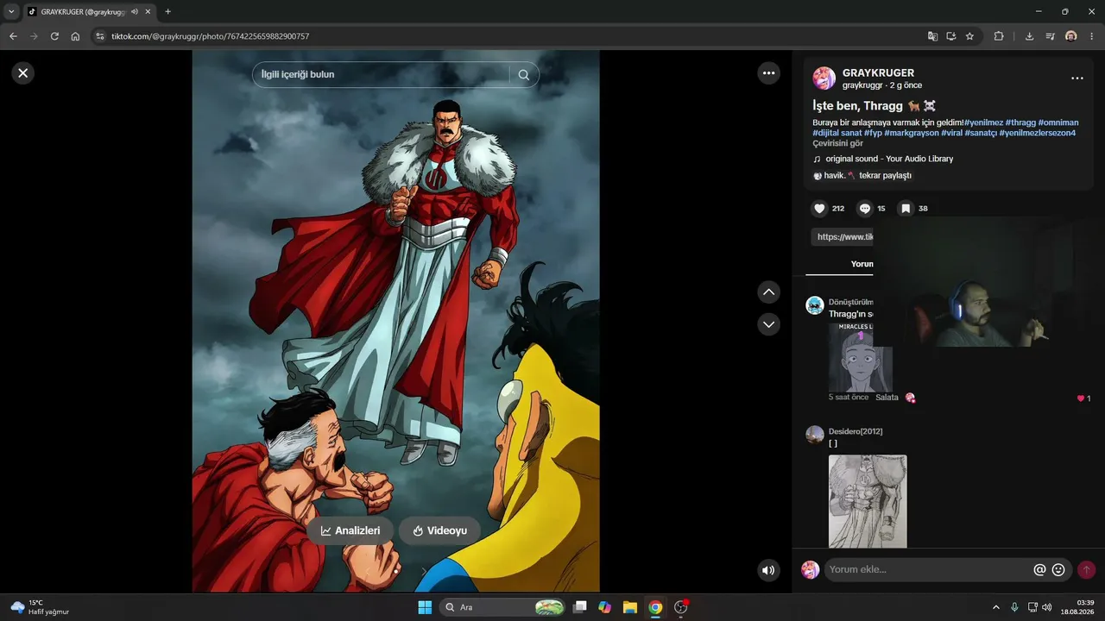Save post with the bookmark icon
The height and width of the screenshot is (621, 1105).
[x=906, y=209]
